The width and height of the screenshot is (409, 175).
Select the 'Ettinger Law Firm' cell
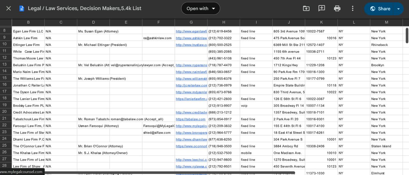pyautogui.click(x=28, y=45)
